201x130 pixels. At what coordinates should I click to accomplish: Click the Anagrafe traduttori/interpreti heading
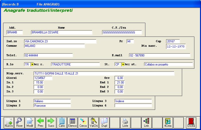pyautogui.click(x=38, y=10)
